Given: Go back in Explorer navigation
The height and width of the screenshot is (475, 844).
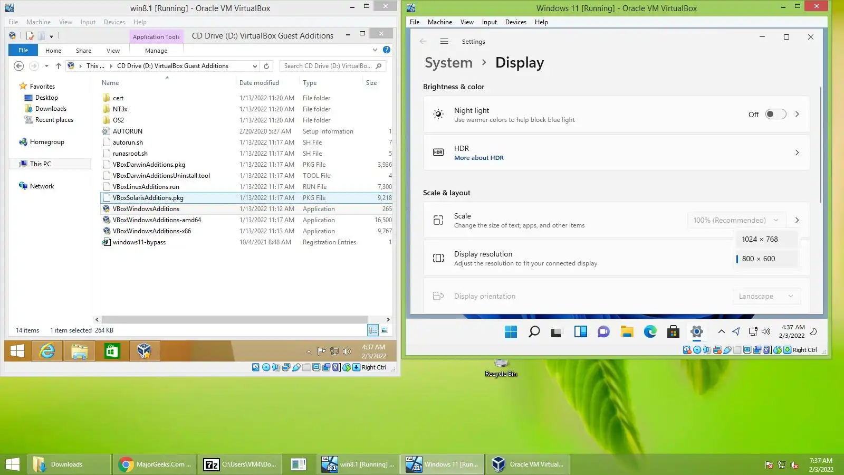Looking at the screenshot, I should point(18,66).
